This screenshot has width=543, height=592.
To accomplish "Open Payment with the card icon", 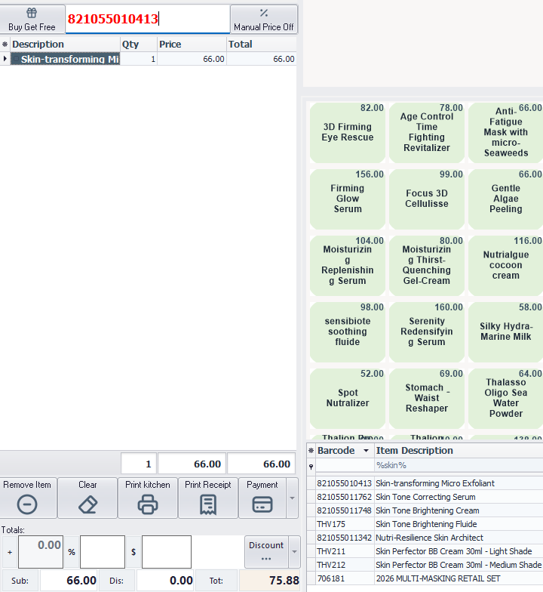I will (x=262, y=504).
